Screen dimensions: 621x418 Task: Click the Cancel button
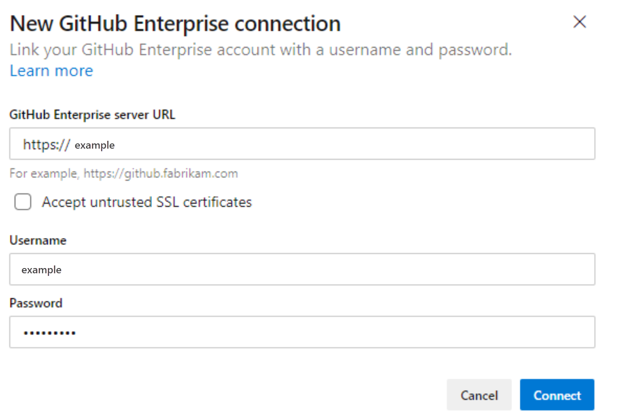[x=479, y=395]
